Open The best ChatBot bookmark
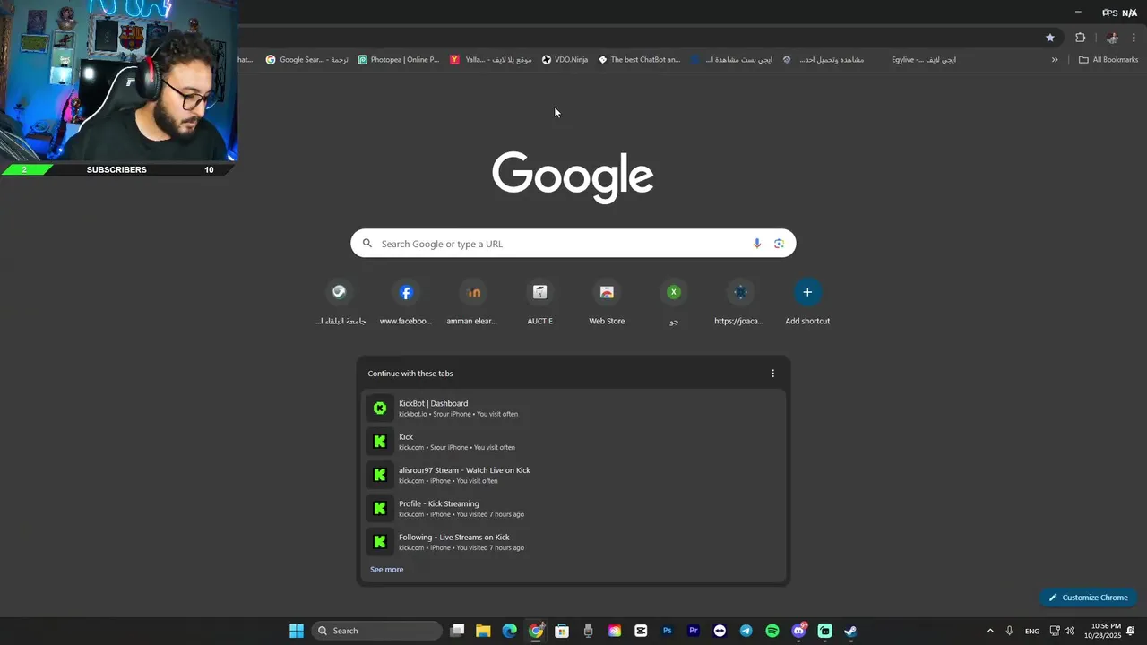The height and width of the screenshot is (645, 1147). pyautogui.click(x=639, y=60)
